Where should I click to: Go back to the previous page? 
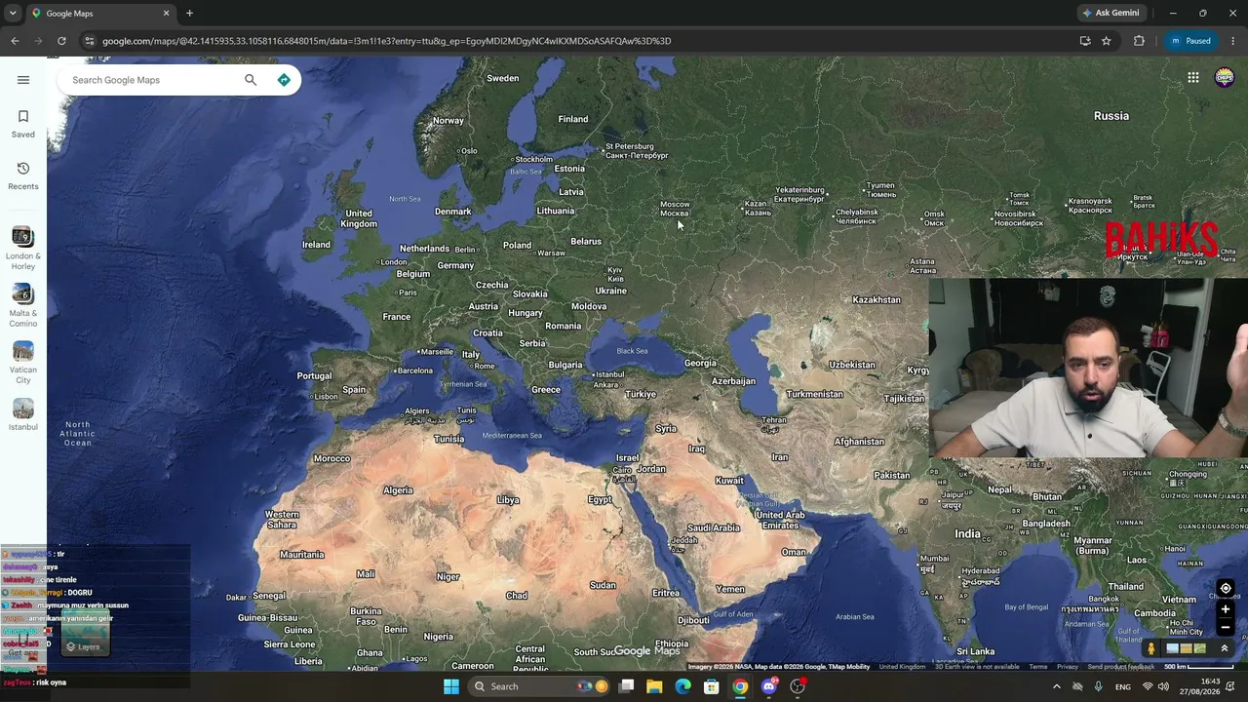15,41
